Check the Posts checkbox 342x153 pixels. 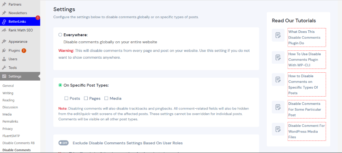coord(66,98)
